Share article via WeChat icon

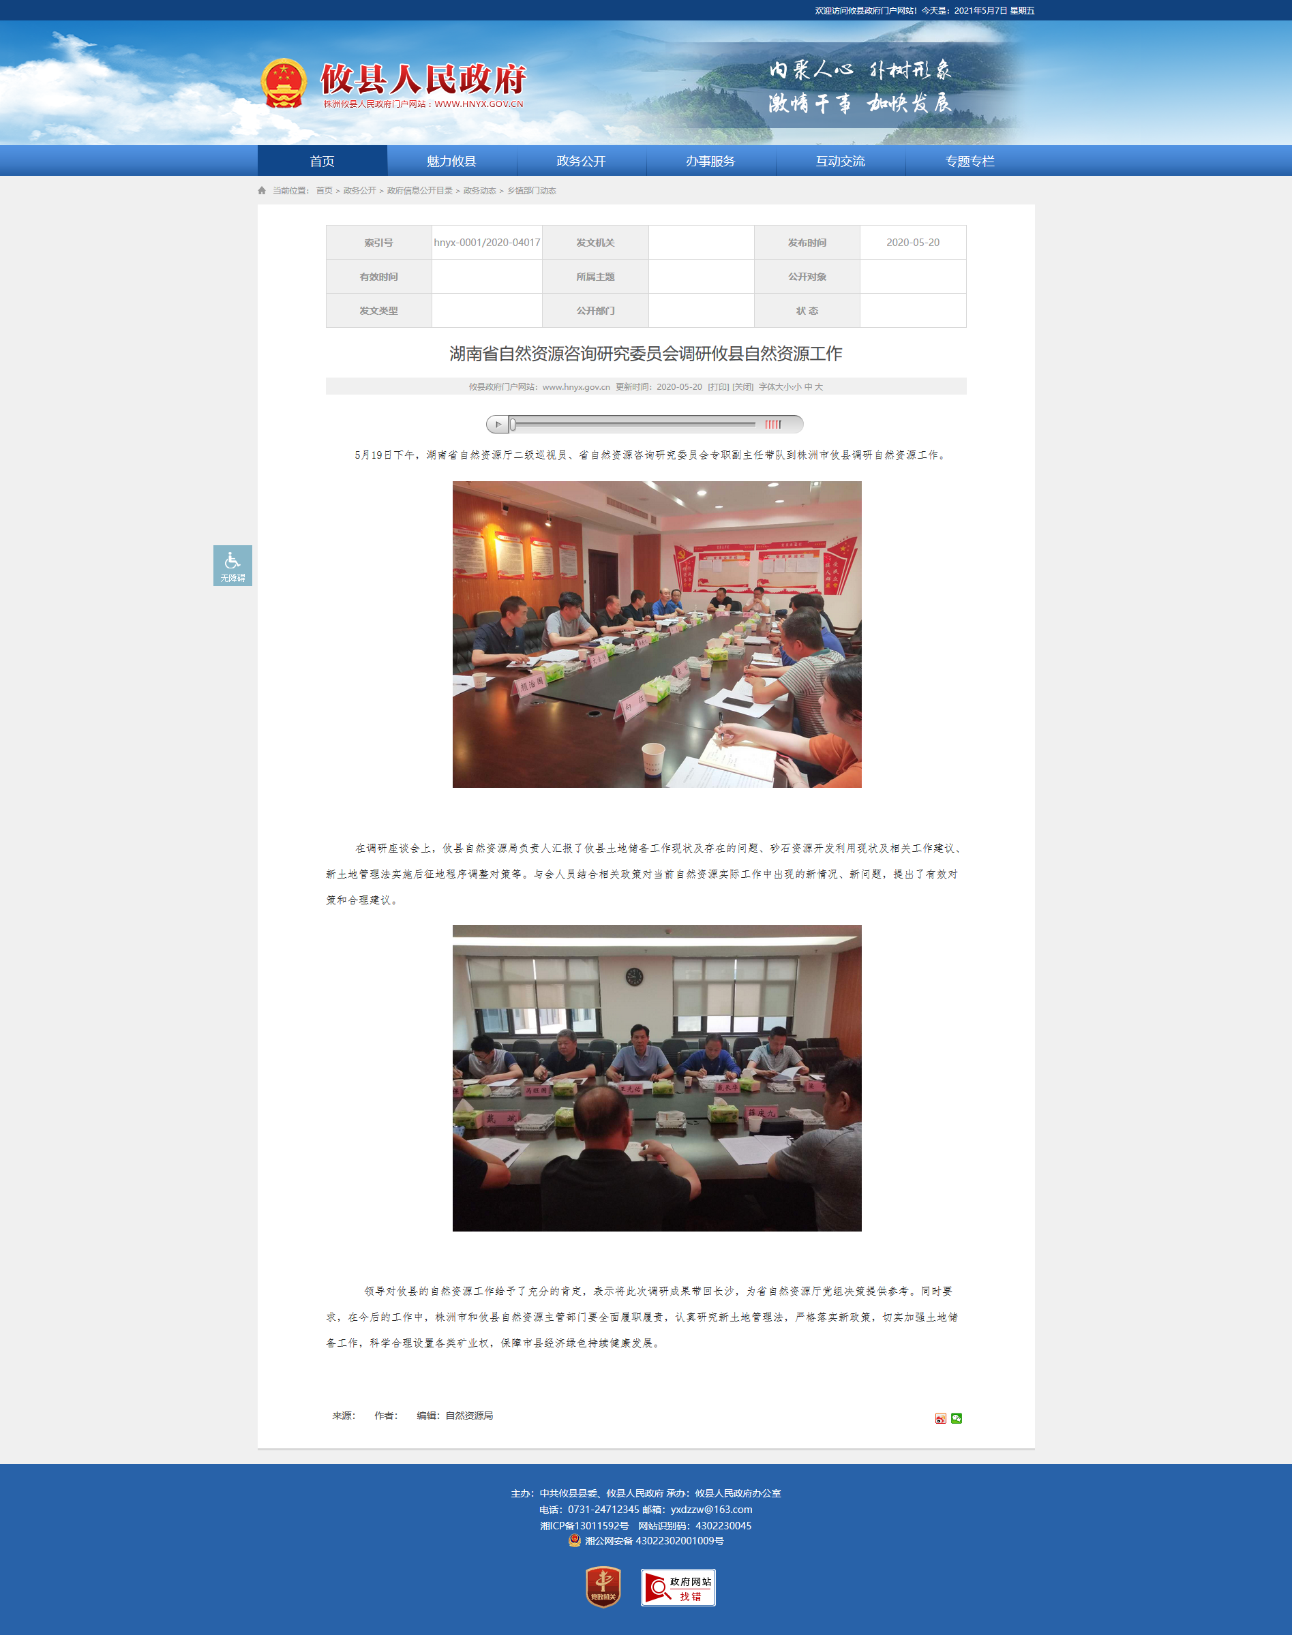[956, 1418]
